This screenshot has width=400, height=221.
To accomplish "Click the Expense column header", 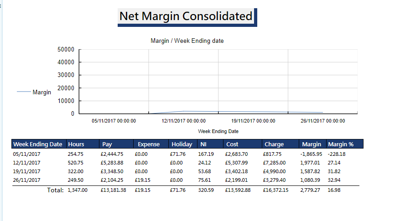I will click(149, 144).
